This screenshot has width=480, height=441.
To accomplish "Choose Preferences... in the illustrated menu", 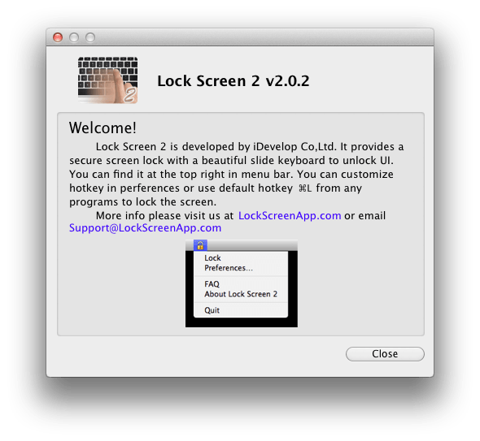I will 229,268.
